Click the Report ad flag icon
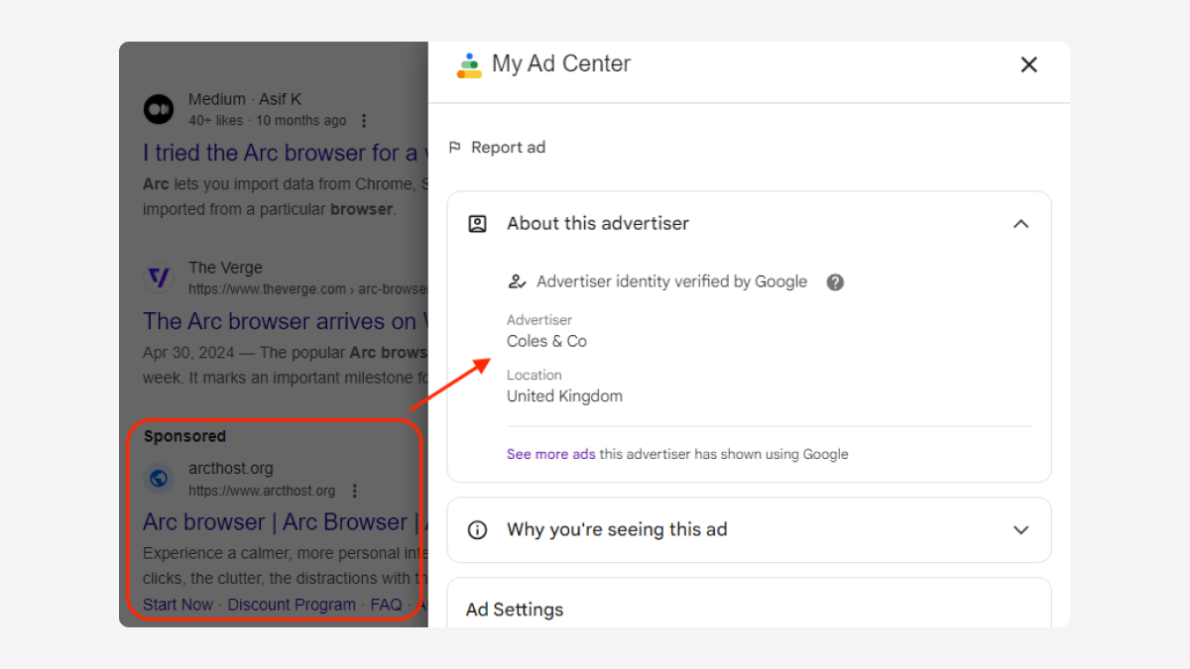1190x669 pixels. tap(455, 148)
